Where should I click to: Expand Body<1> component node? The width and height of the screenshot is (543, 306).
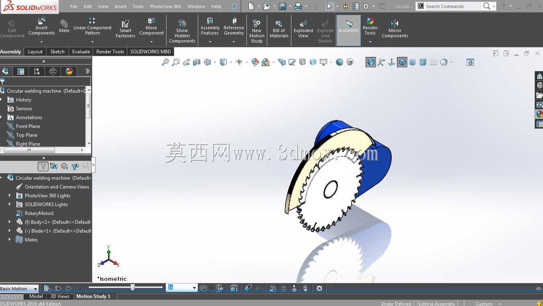(x=10, y=222)
